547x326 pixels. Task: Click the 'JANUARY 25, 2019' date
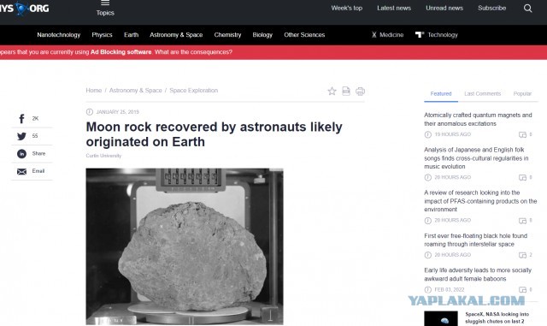pos(118,112)
